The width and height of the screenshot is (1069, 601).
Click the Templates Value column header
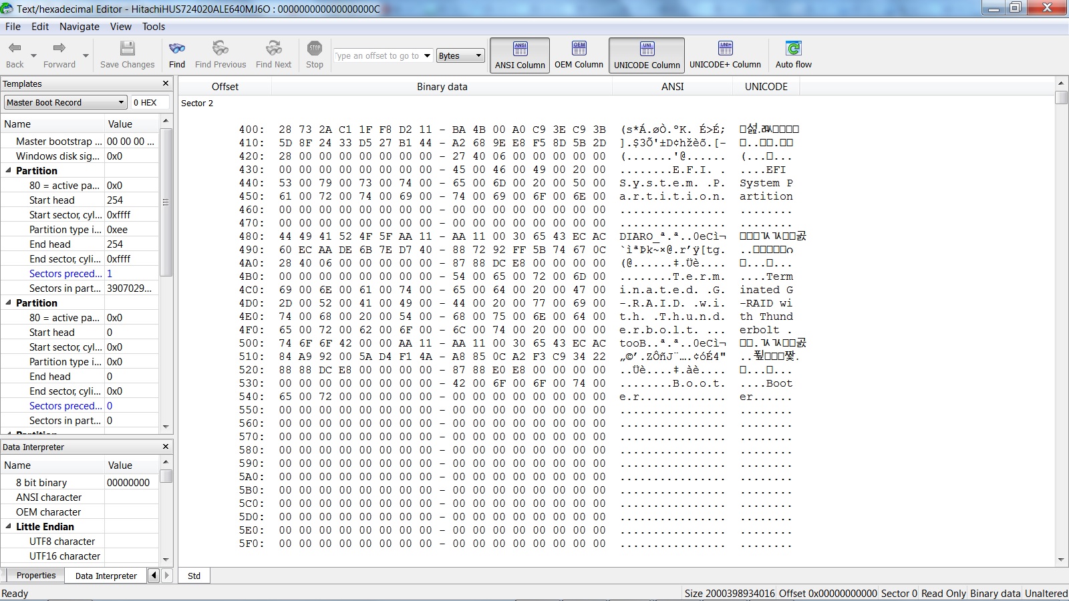click(132, 124)
